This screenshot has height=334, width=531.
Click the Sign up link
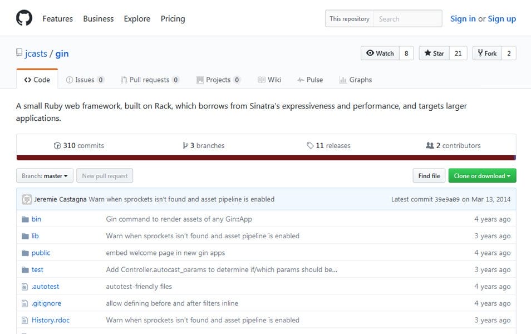pyautogui.click(x=502, y=19)
